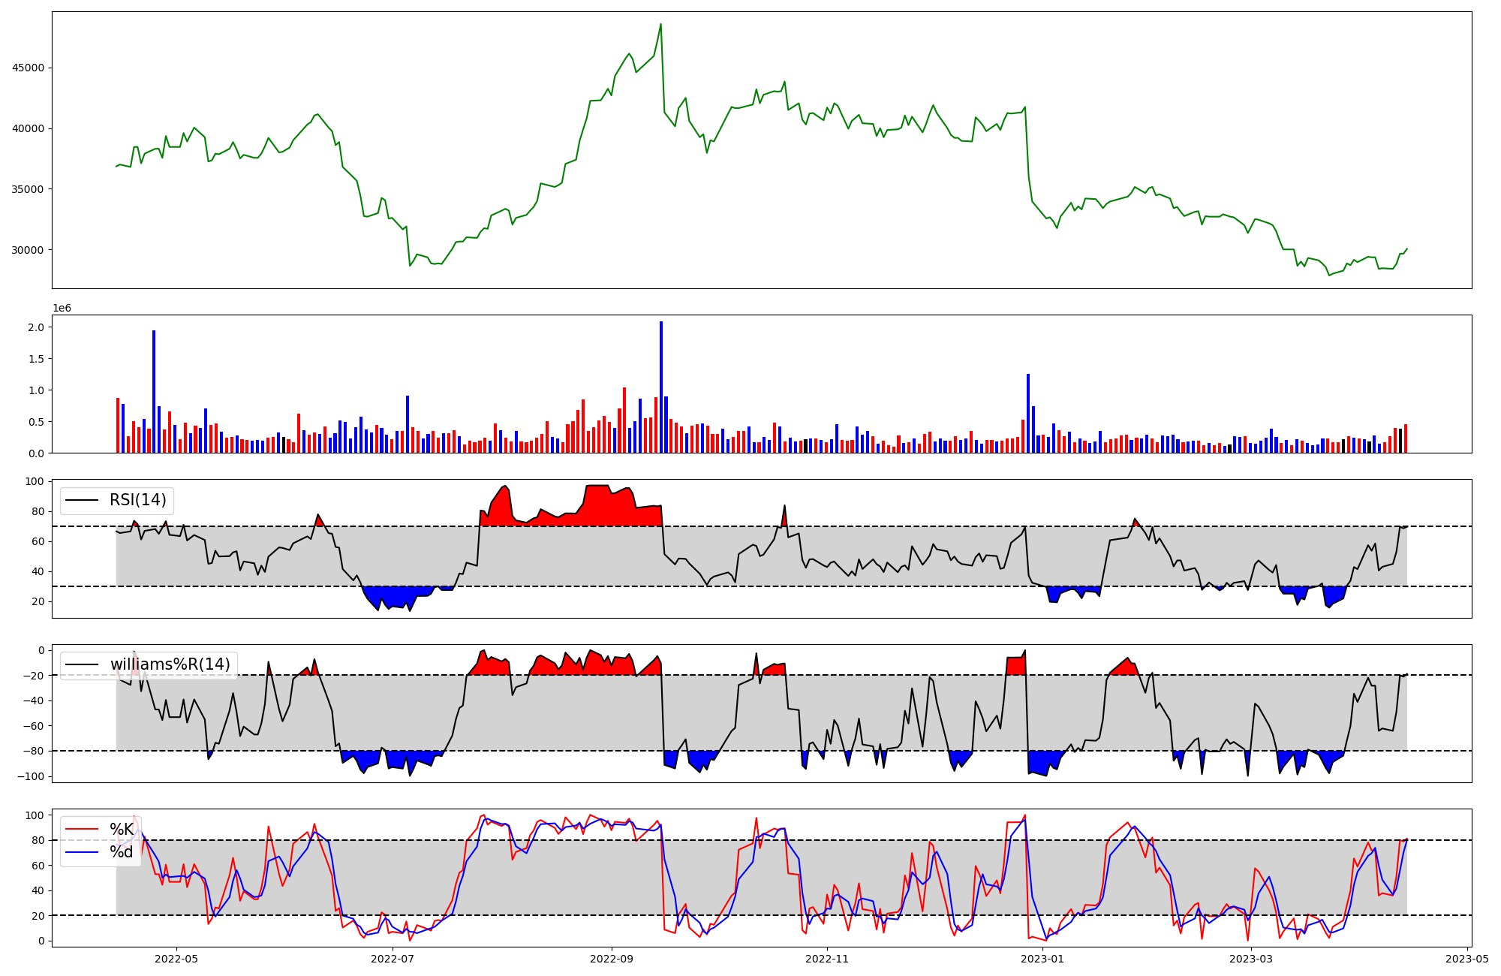Click the highest peak of the price line
The height and width of the screenshot is (976, 1501).
click(660, 25)
